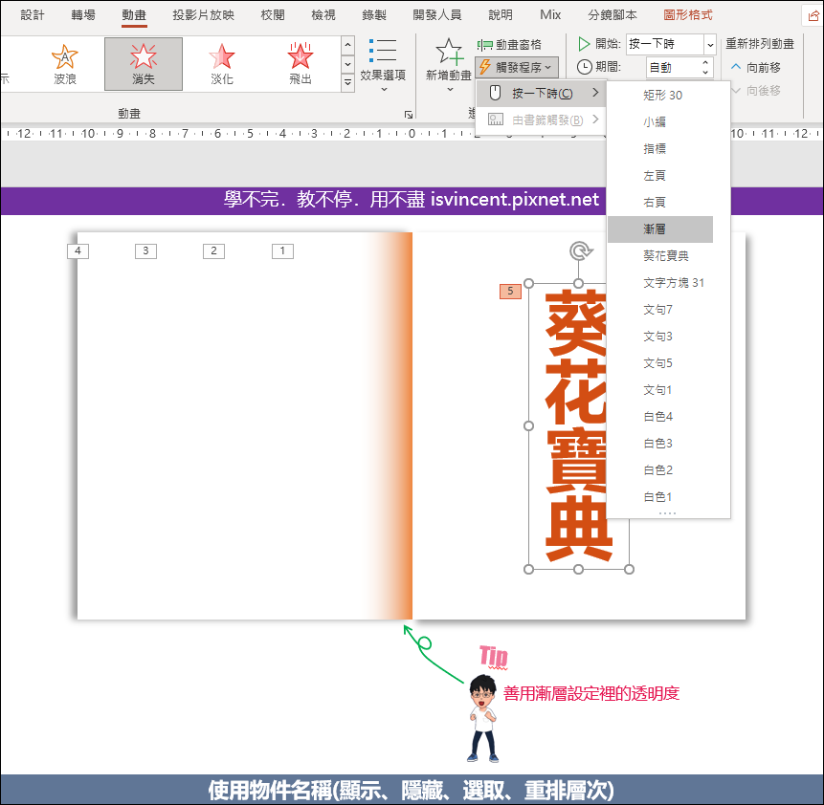Choose 文字方塊 31 as trigger object

coord(660,283)
